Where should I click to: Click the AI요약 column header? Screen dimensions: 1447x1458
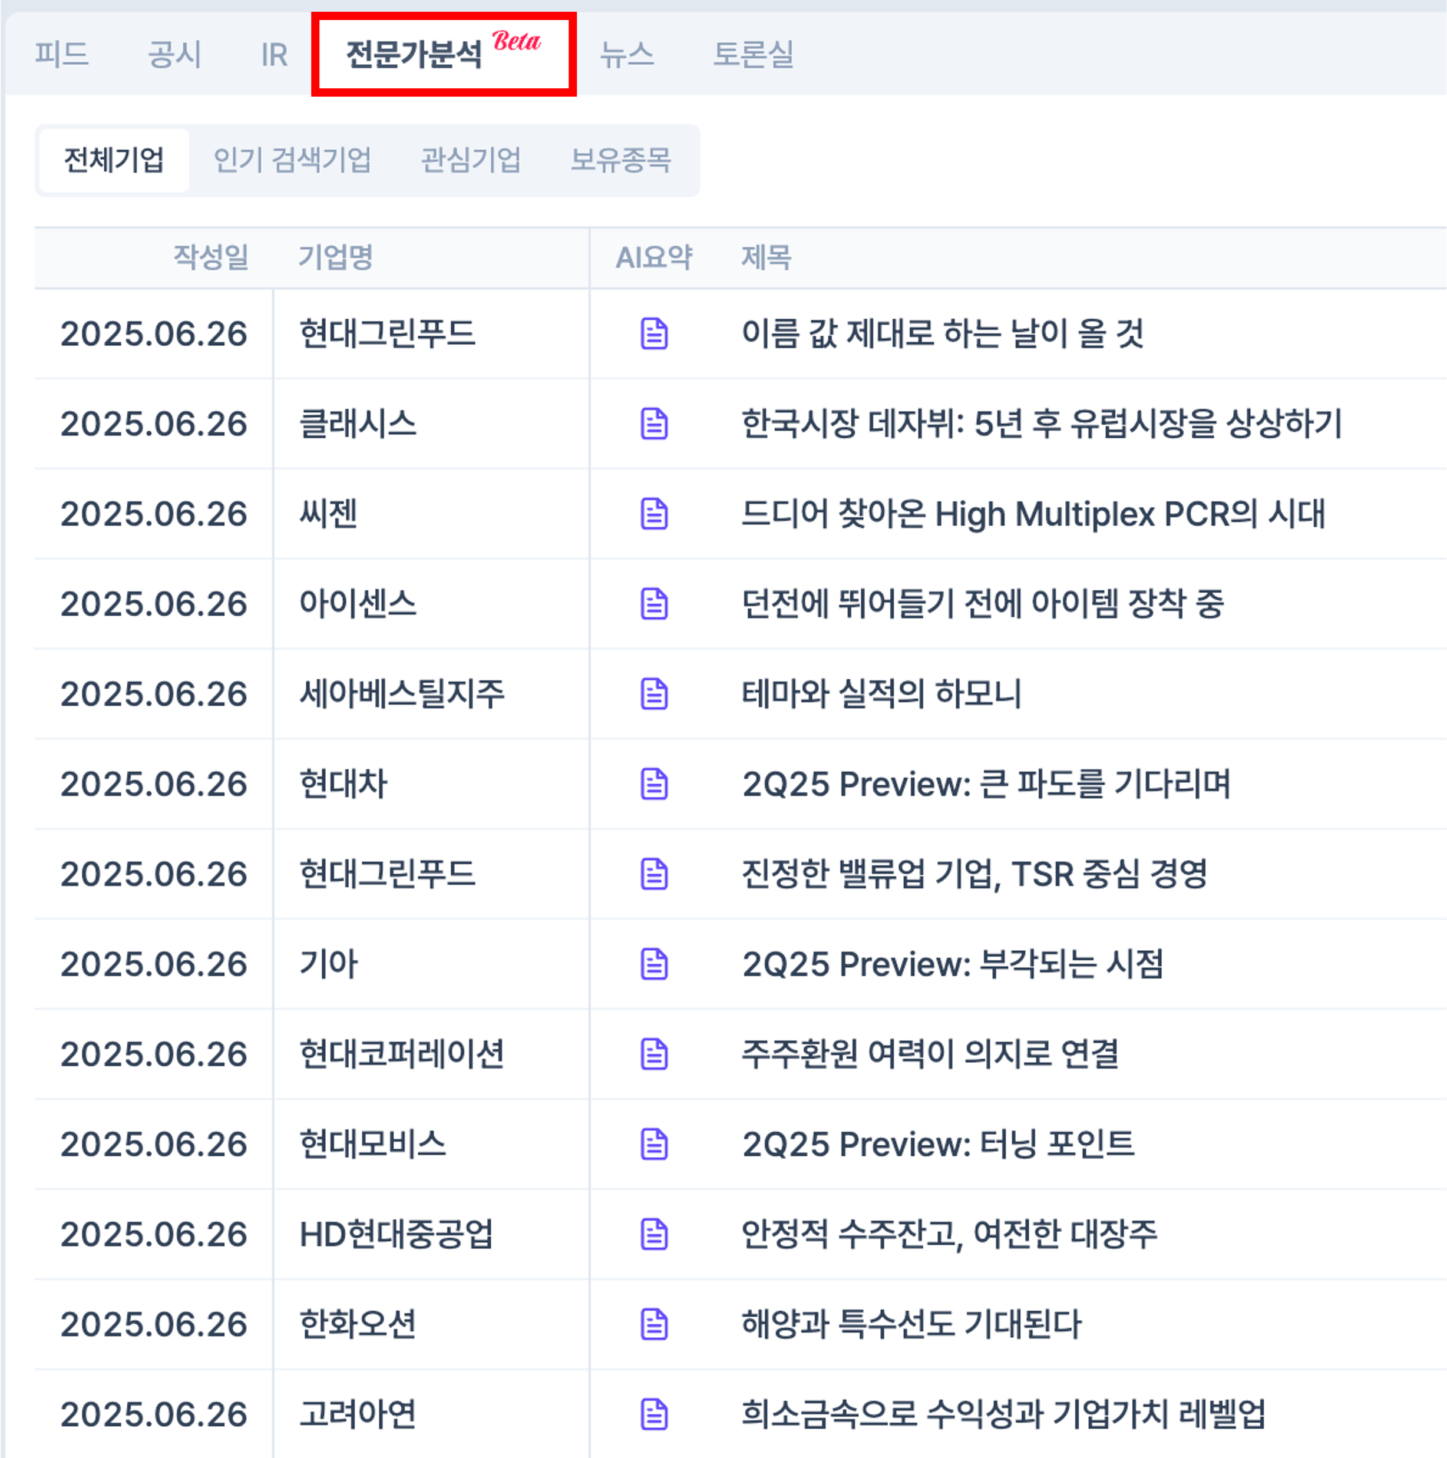pyautogui.click(x=653, y=257)
